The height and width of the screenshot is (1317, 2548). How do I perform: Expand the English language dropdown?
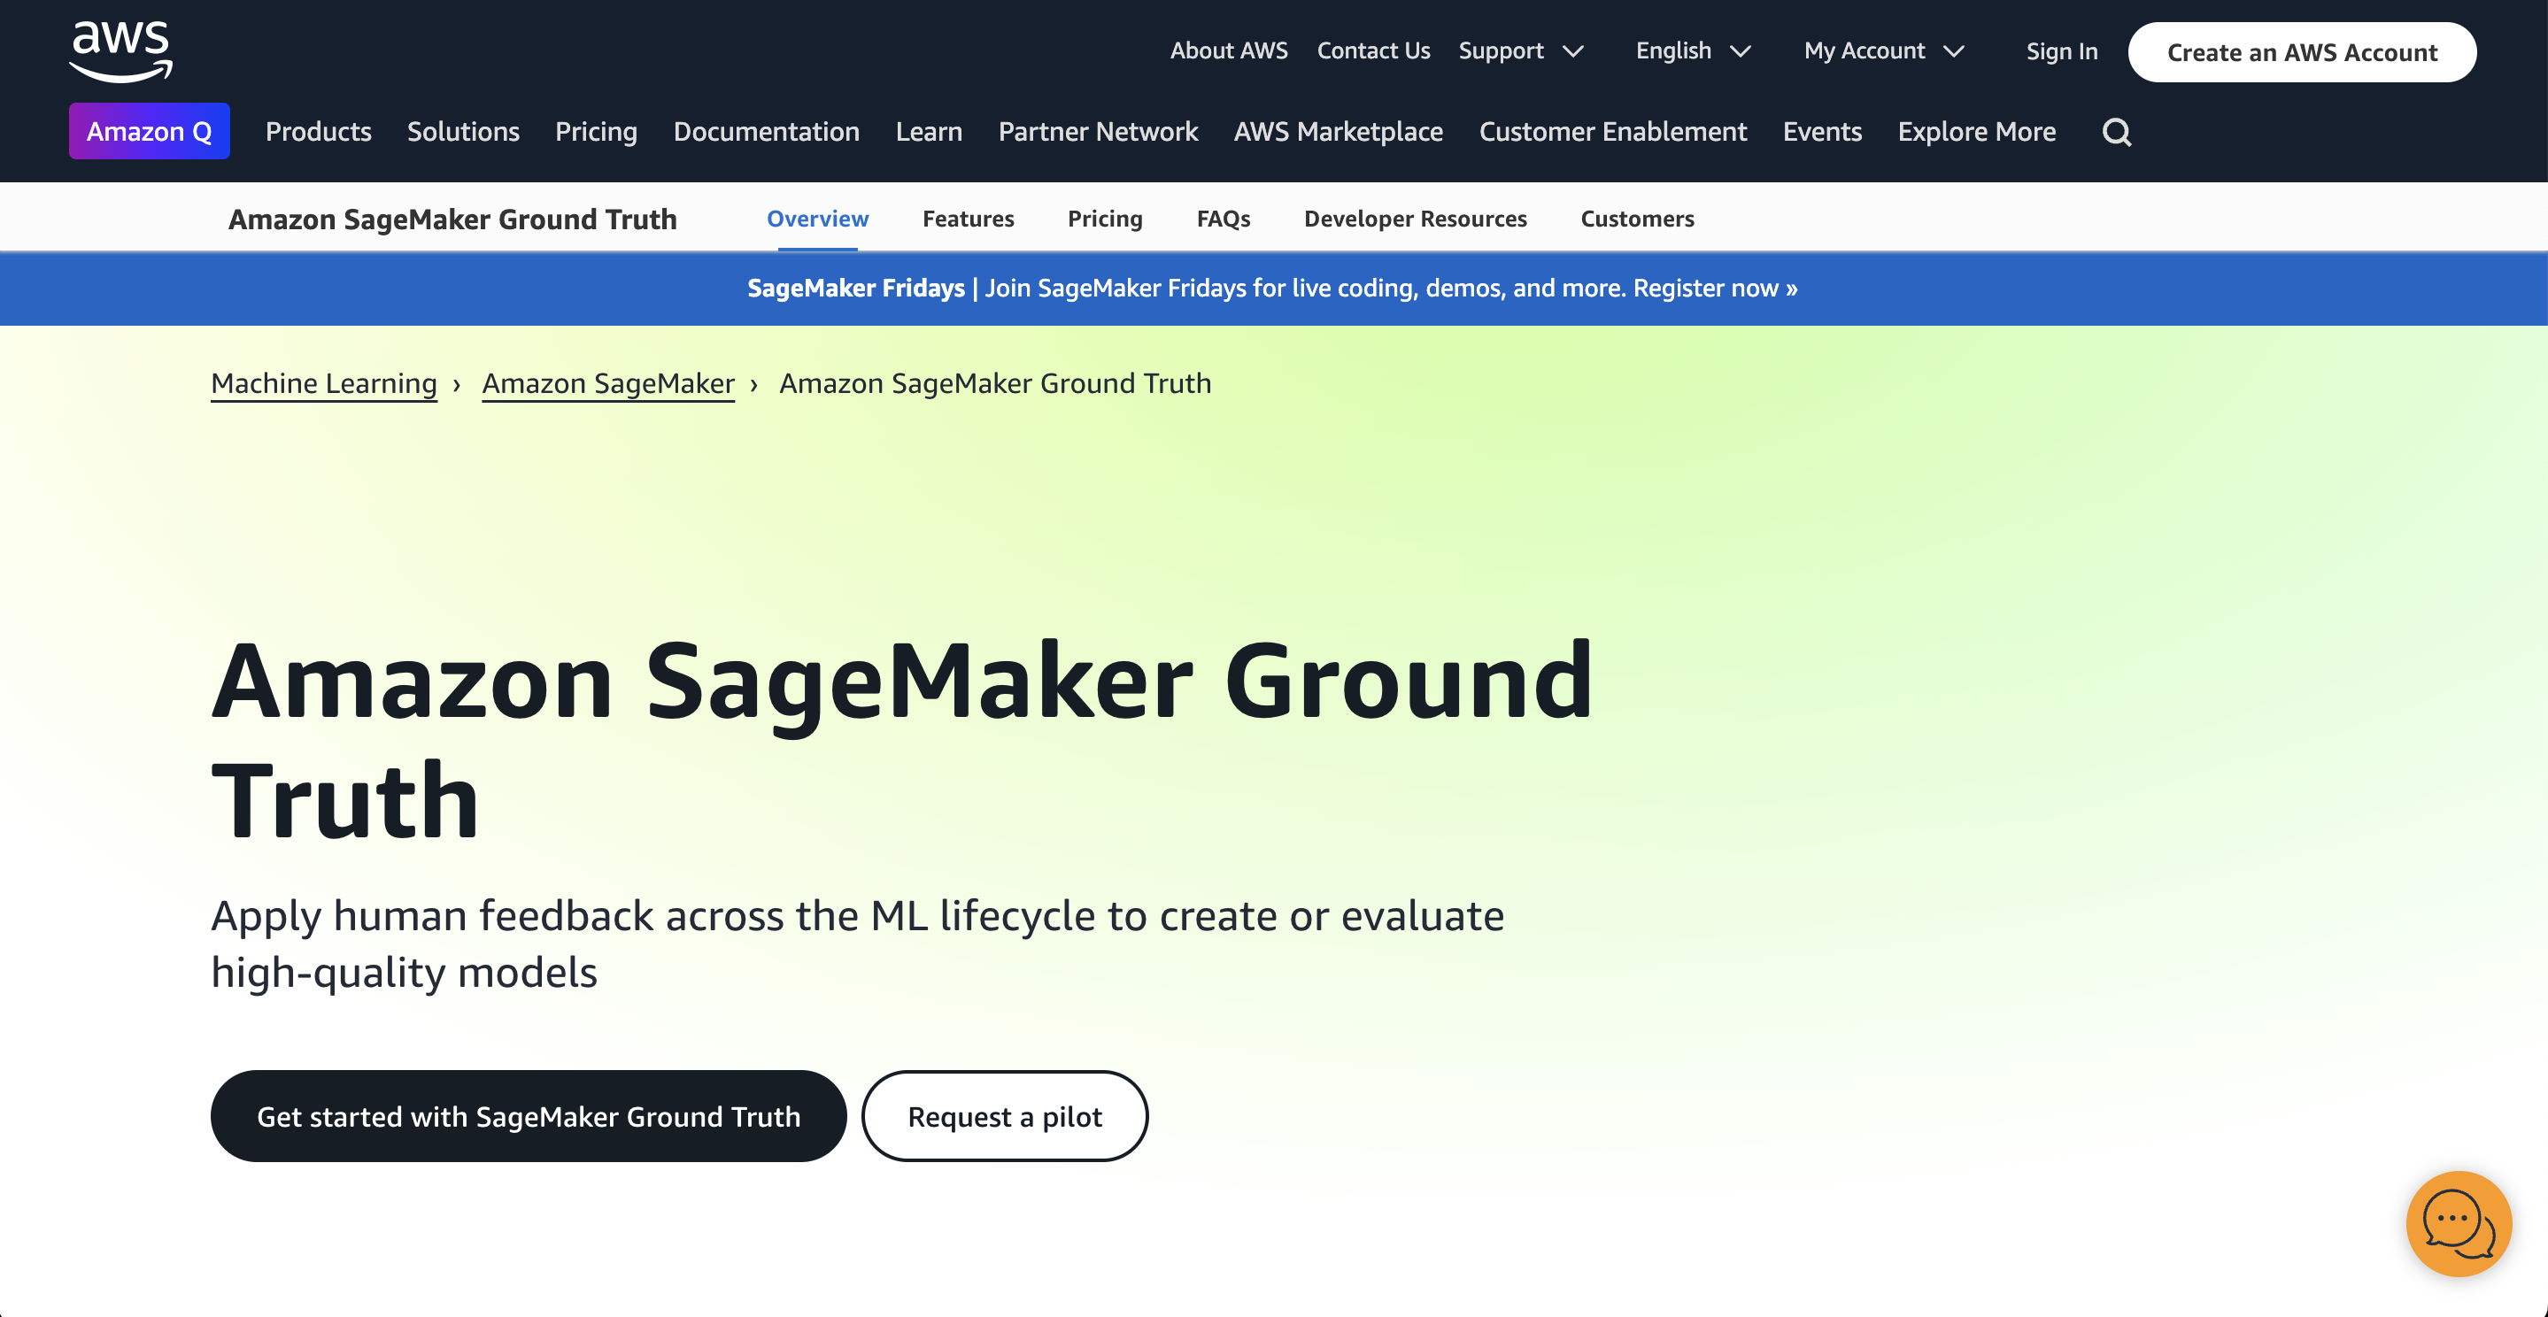[1693, 50]
